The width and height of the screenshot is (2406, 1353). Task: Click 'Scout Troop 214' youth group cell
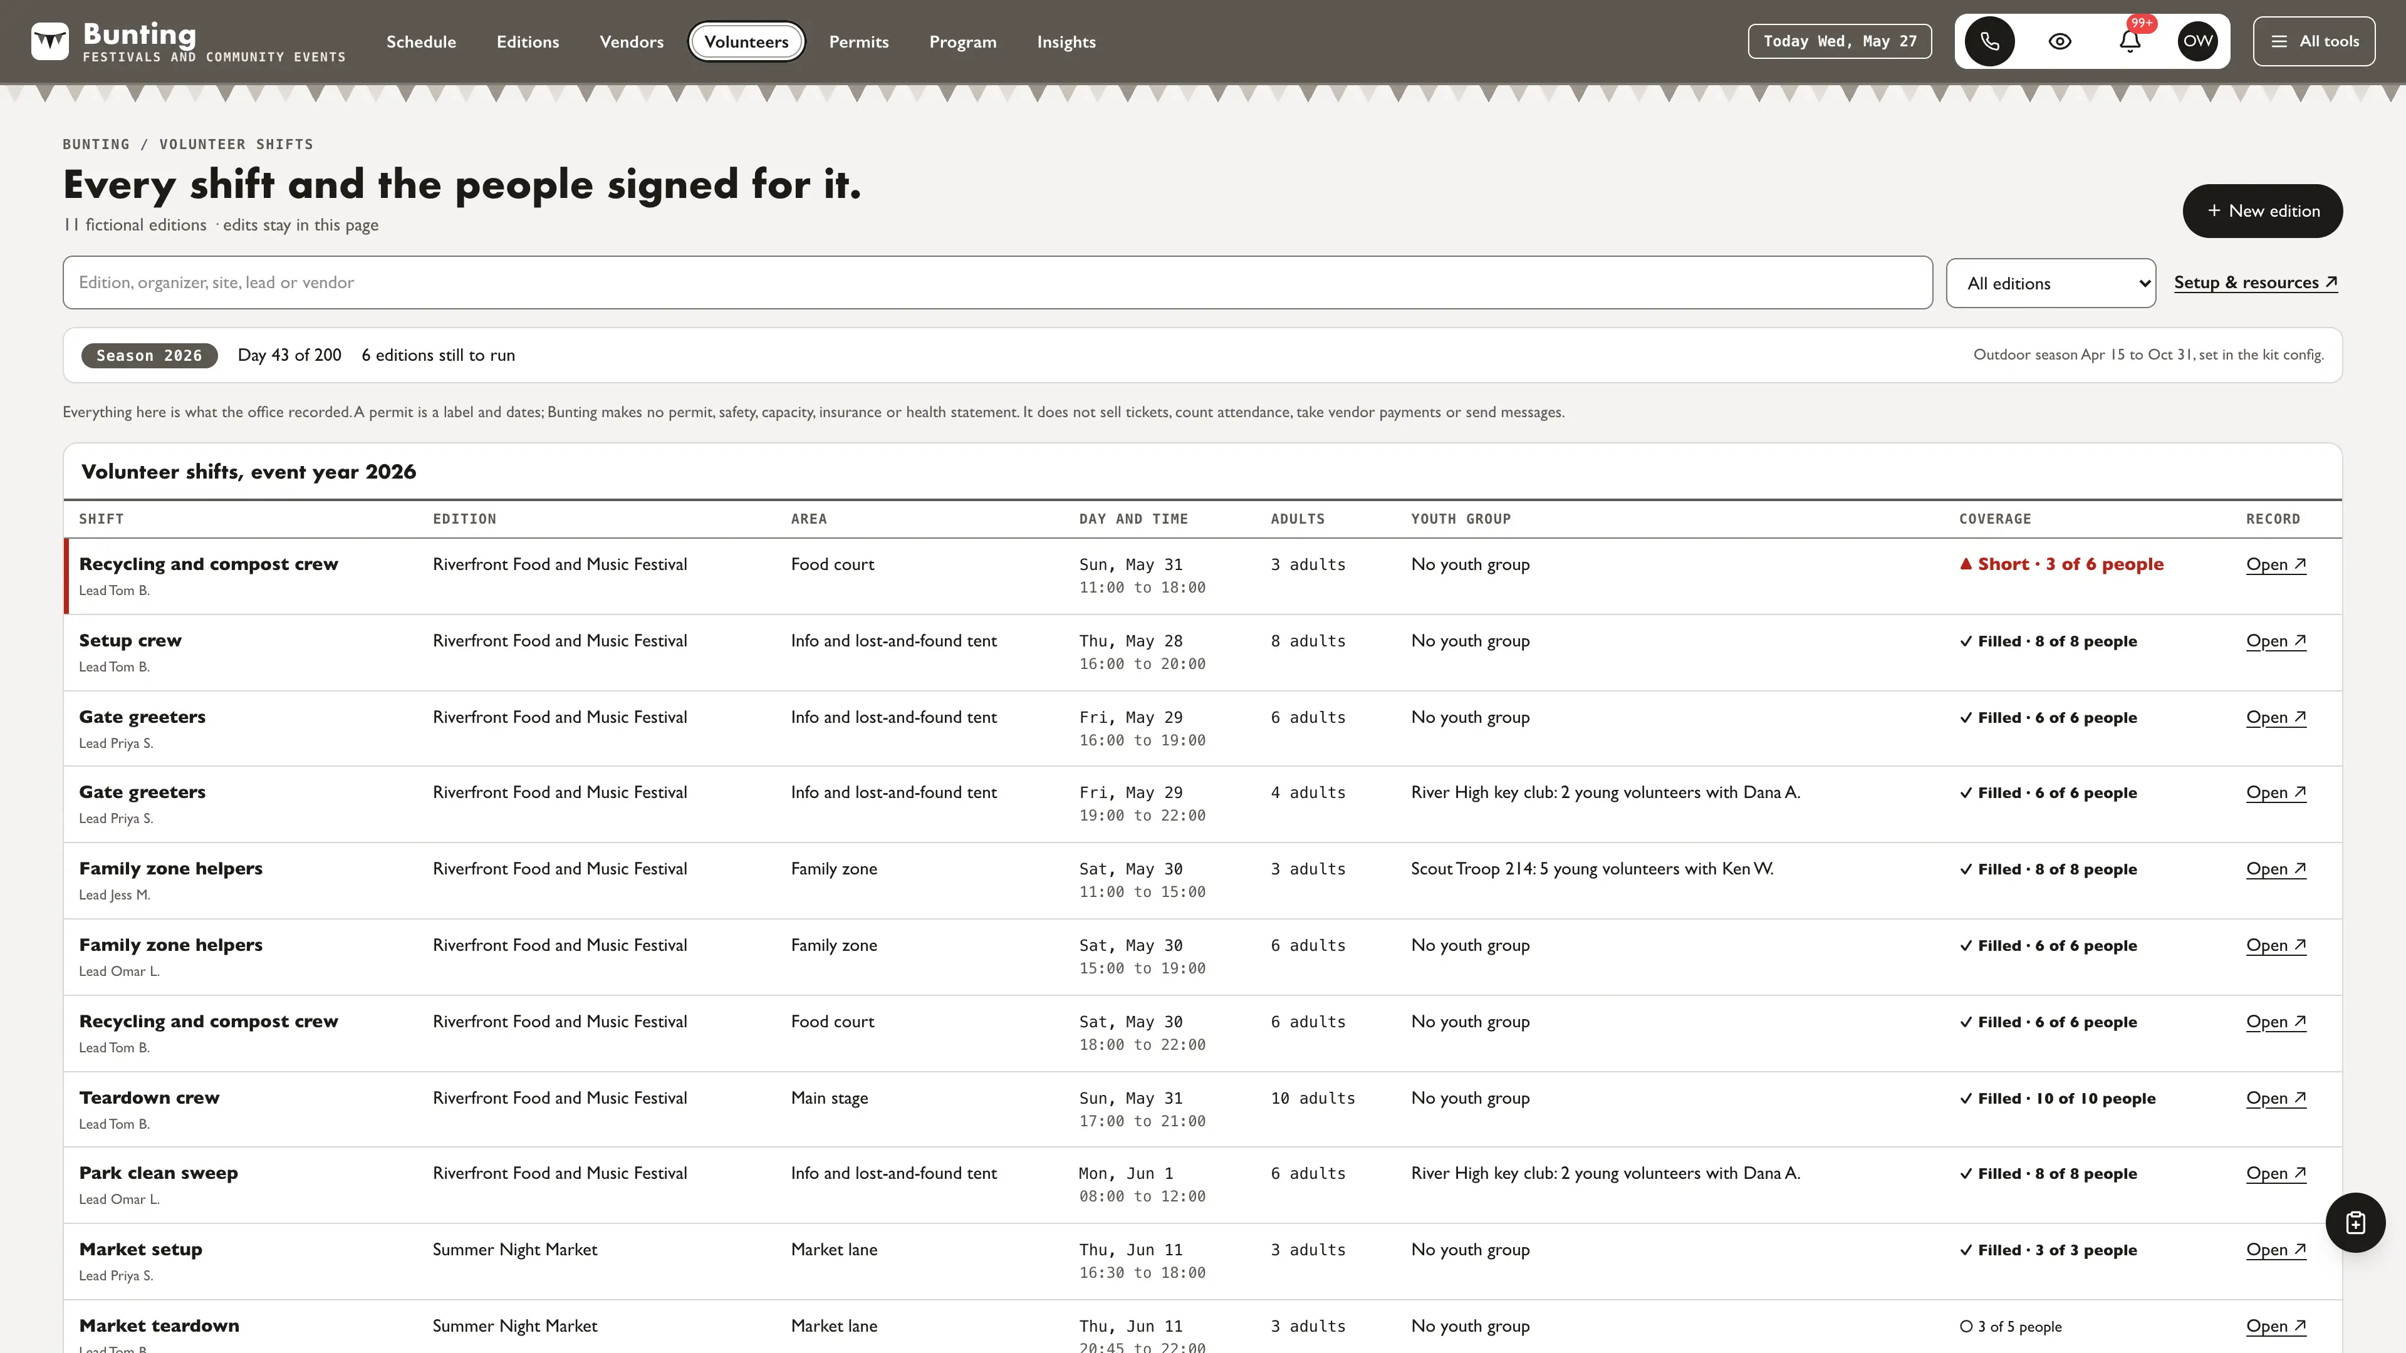click(1591, 868)
